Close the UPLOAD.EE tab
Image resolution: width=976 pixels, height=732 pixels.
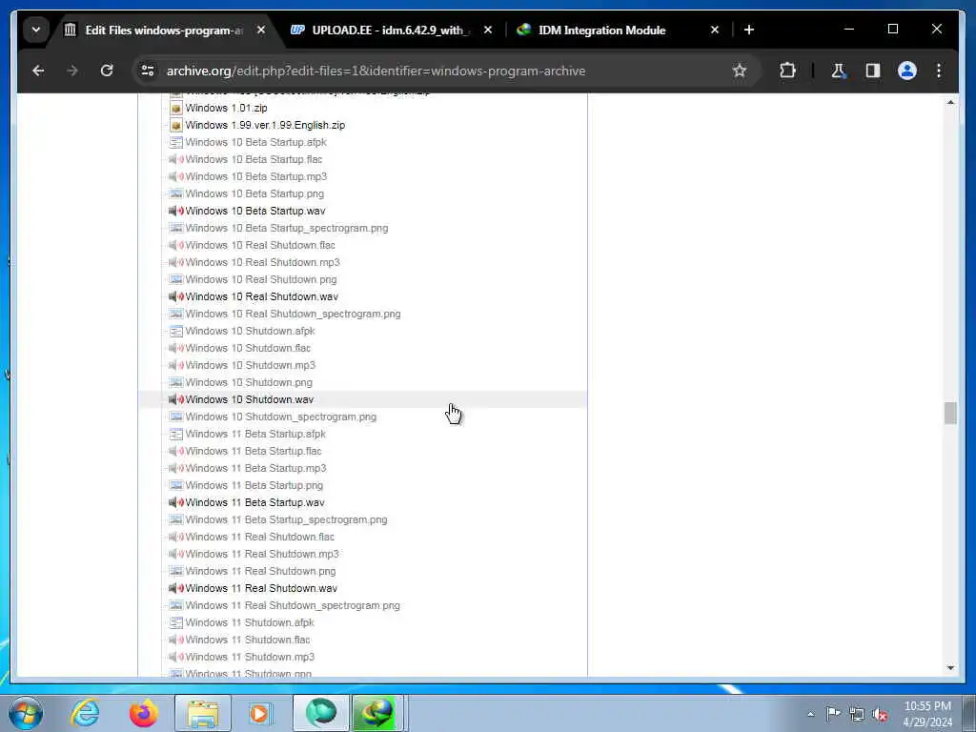tap(488, 30)
